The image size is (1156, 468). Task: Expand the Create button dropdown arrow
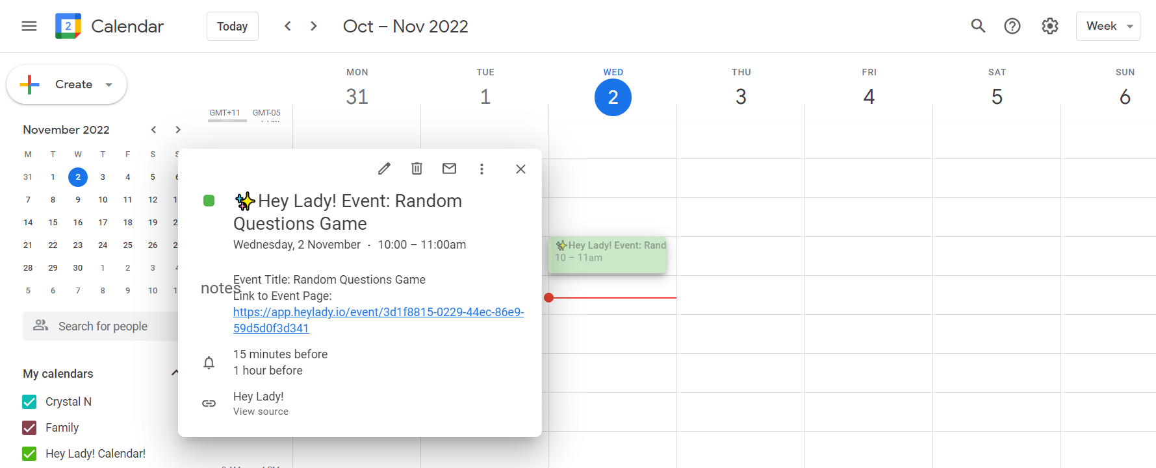109,85
